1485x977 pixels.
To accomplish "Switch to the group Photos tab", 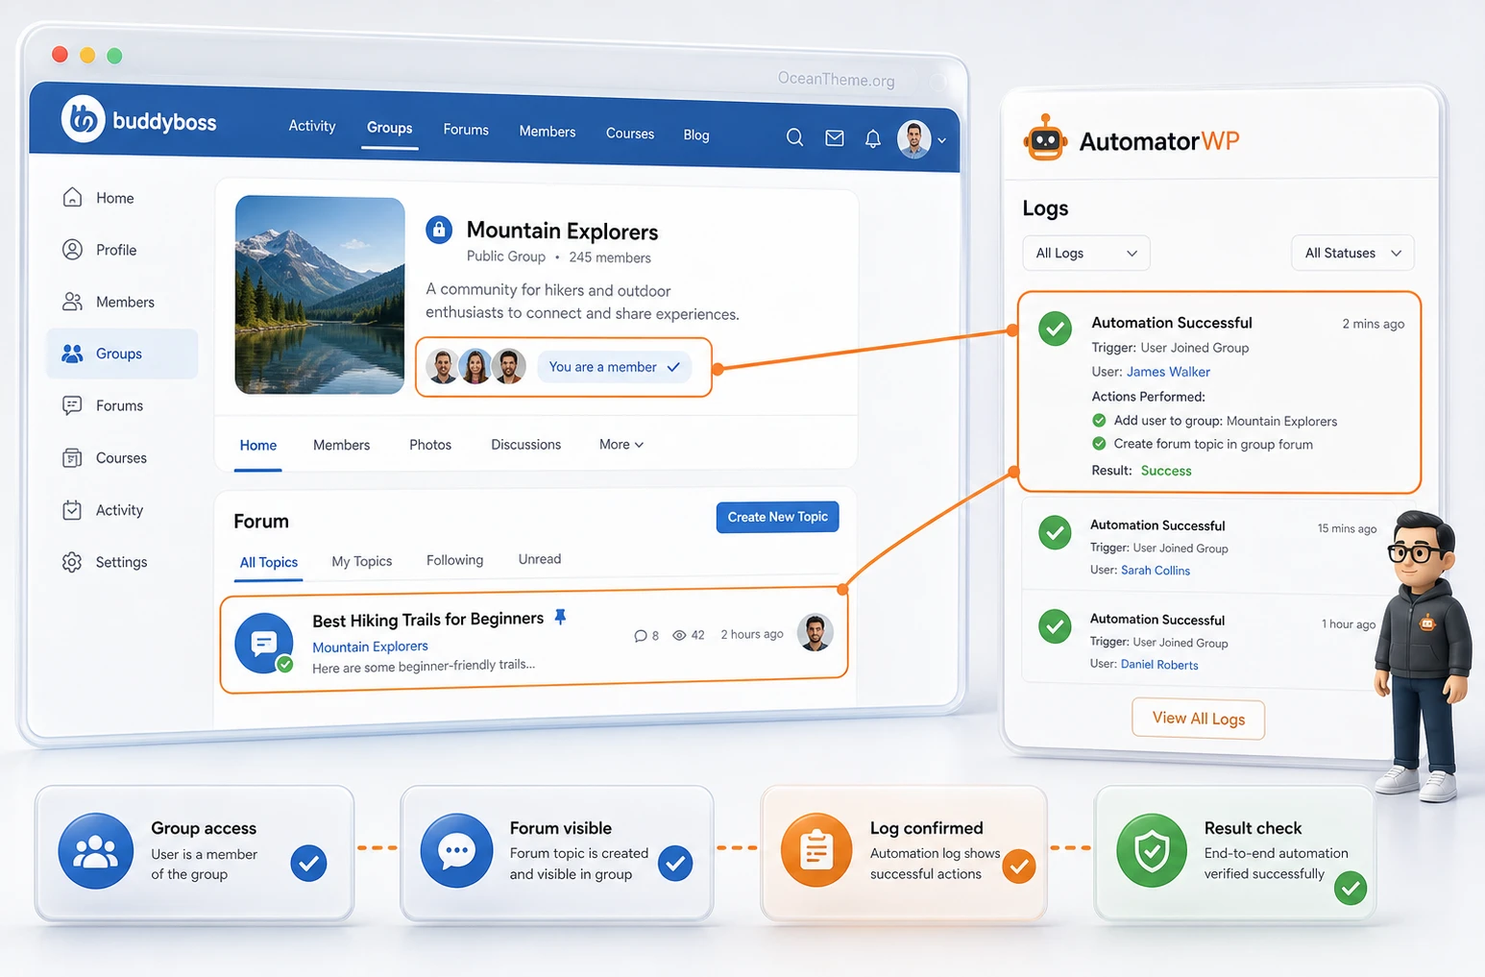I will (430, 445).
